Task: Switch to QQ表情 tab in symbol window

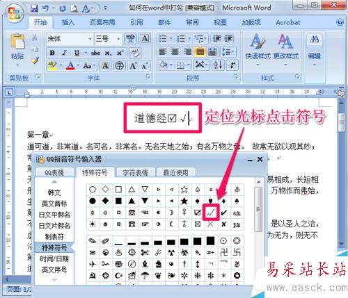Action: [x=54, y=172]
